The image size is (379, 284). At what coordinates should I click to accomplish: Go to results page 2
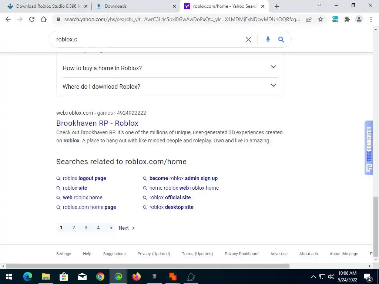pos(74,228)
